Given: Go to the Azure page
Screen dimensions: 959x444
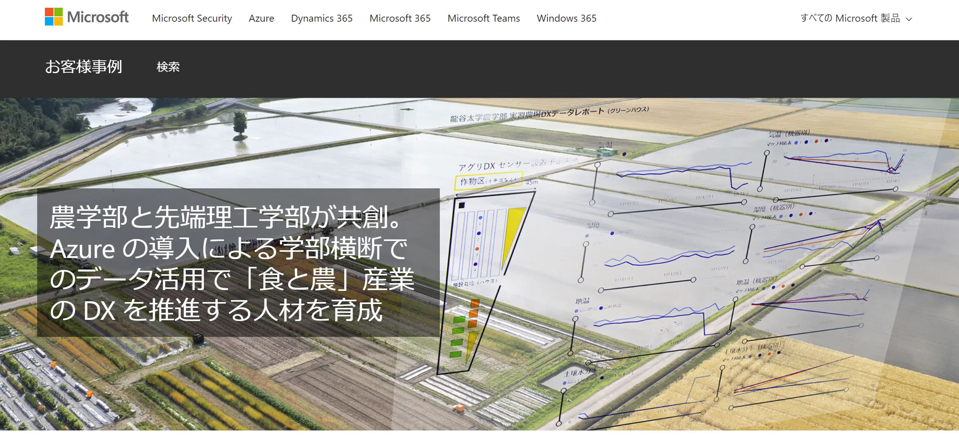Looking at the screenshot, I should [x=261, y=18].
